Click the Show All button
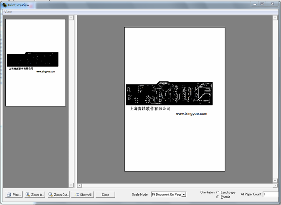The width and height of the screenshot is (281, 205). tap(83, 195)
